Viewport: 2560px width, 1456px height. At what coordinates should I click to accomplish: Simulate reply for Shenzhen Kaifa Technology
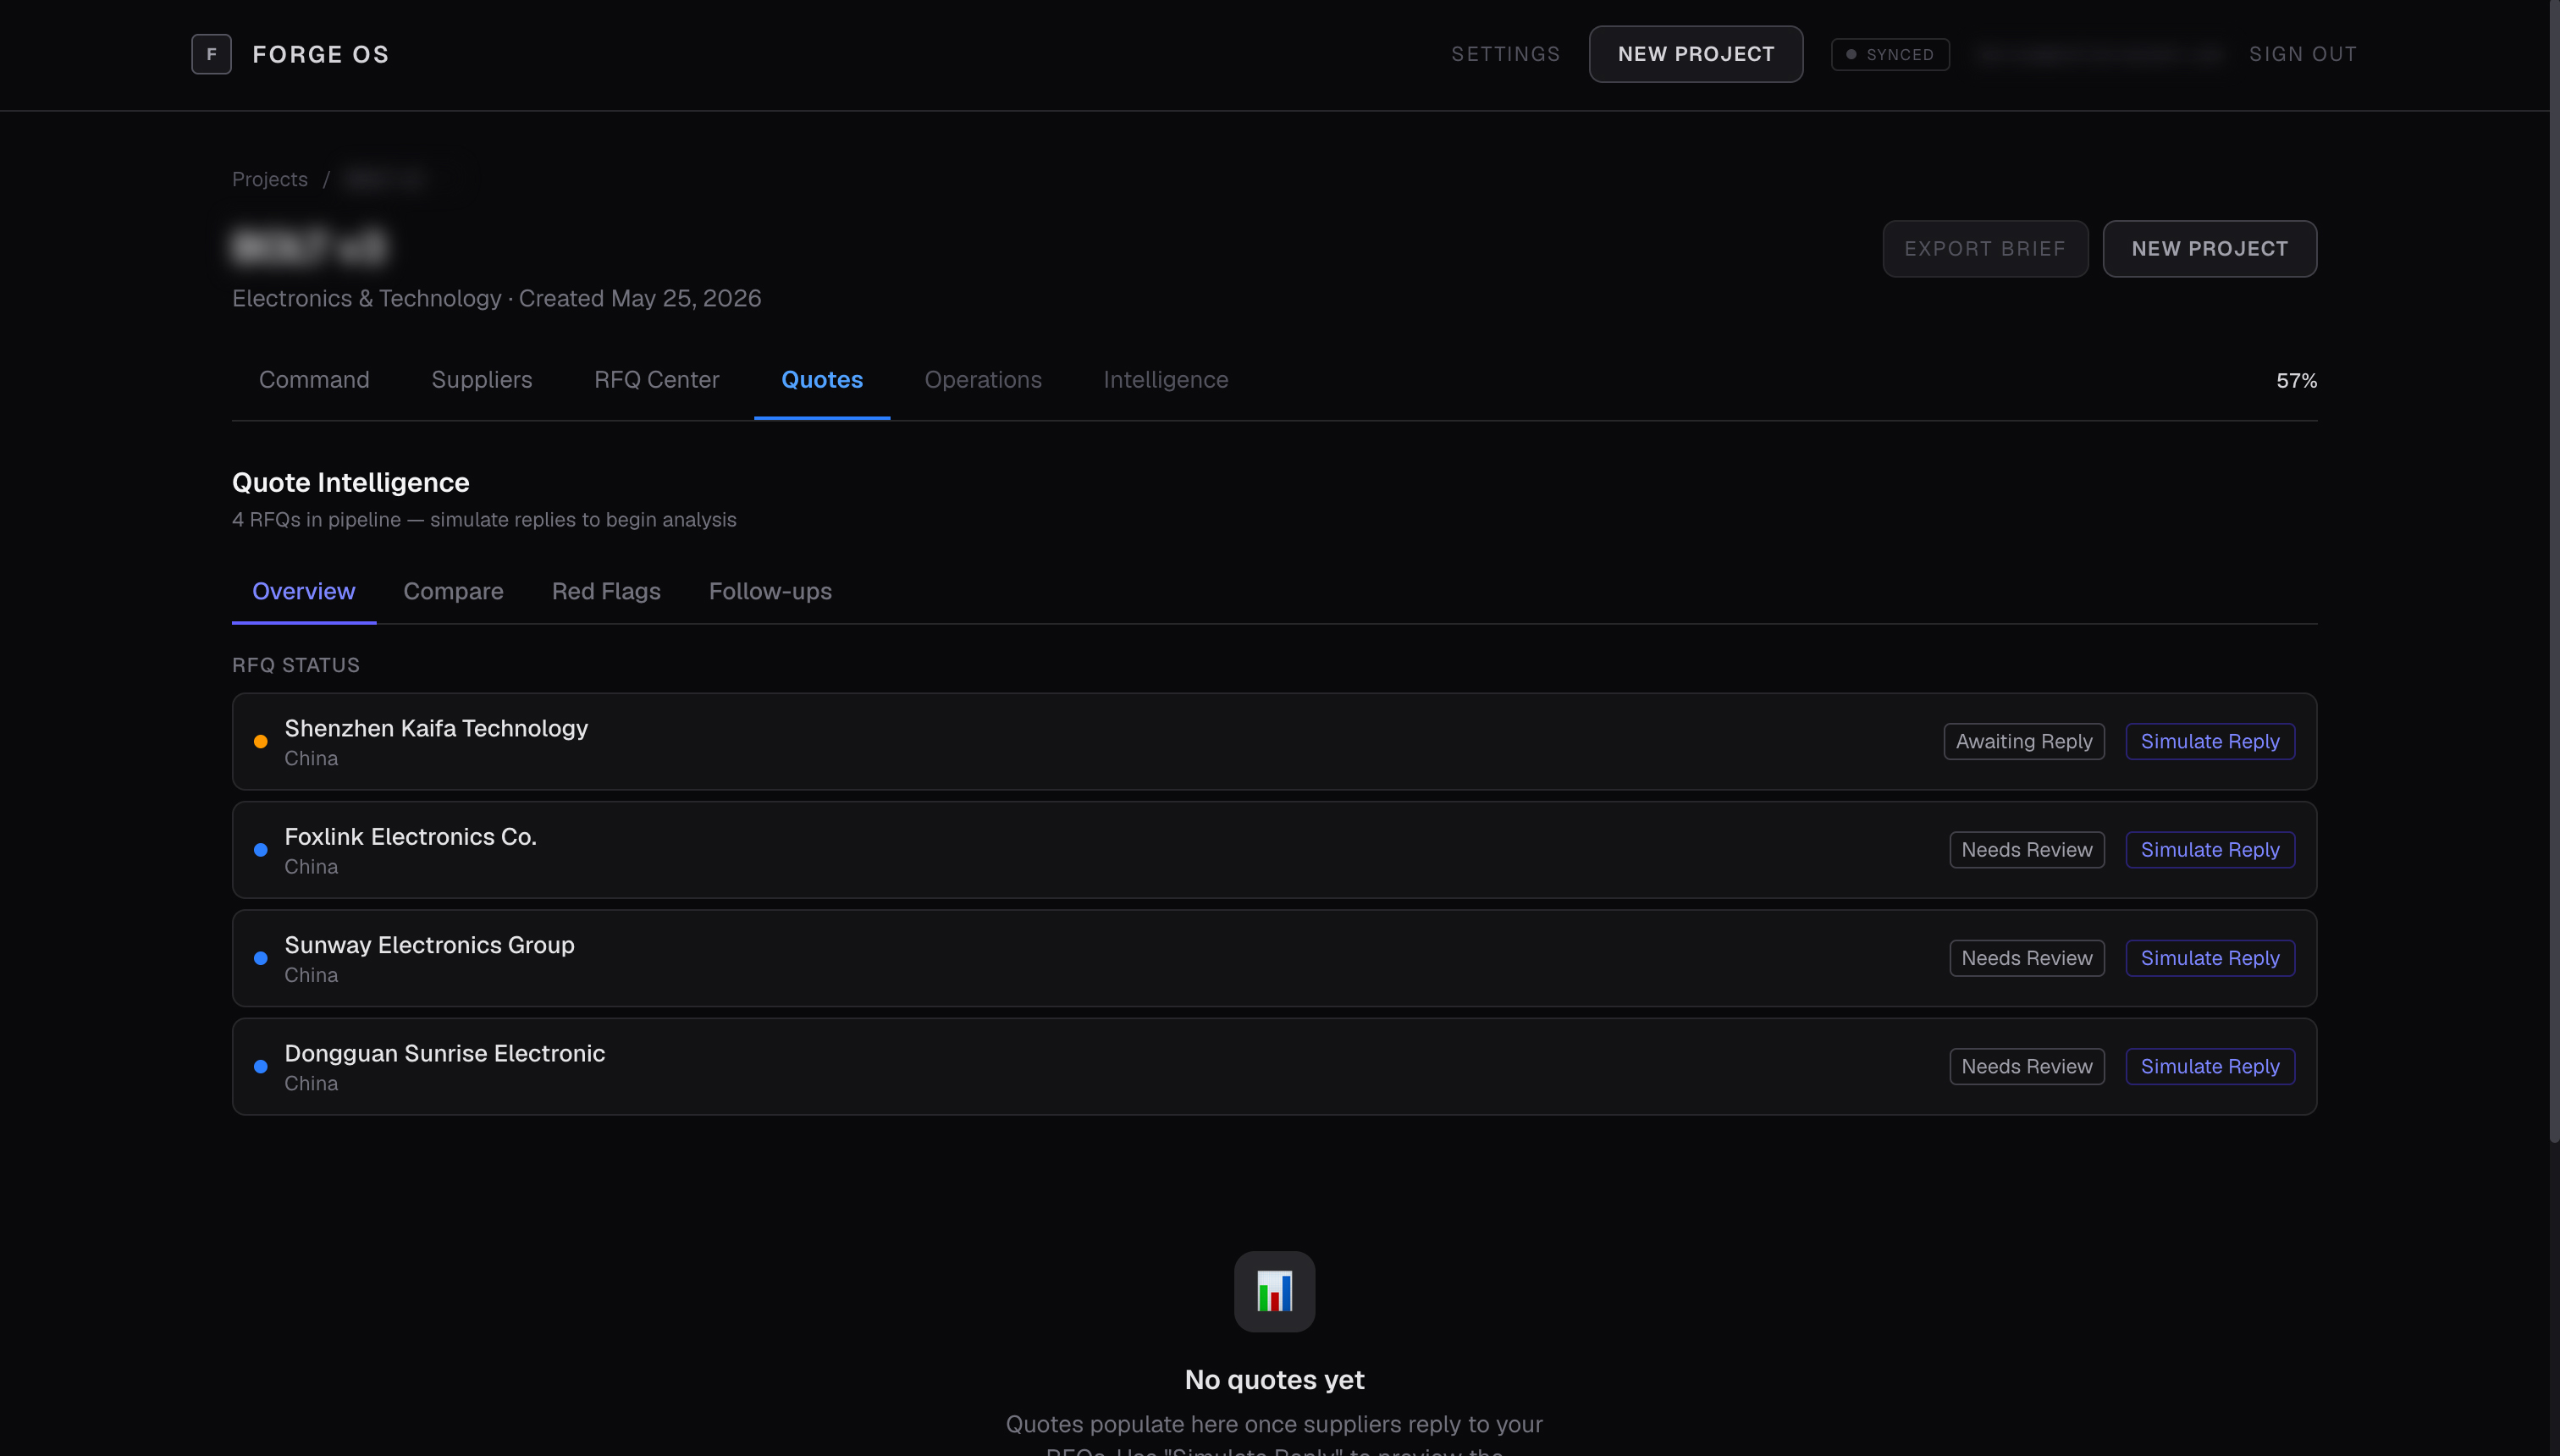tap(2210, 742)
